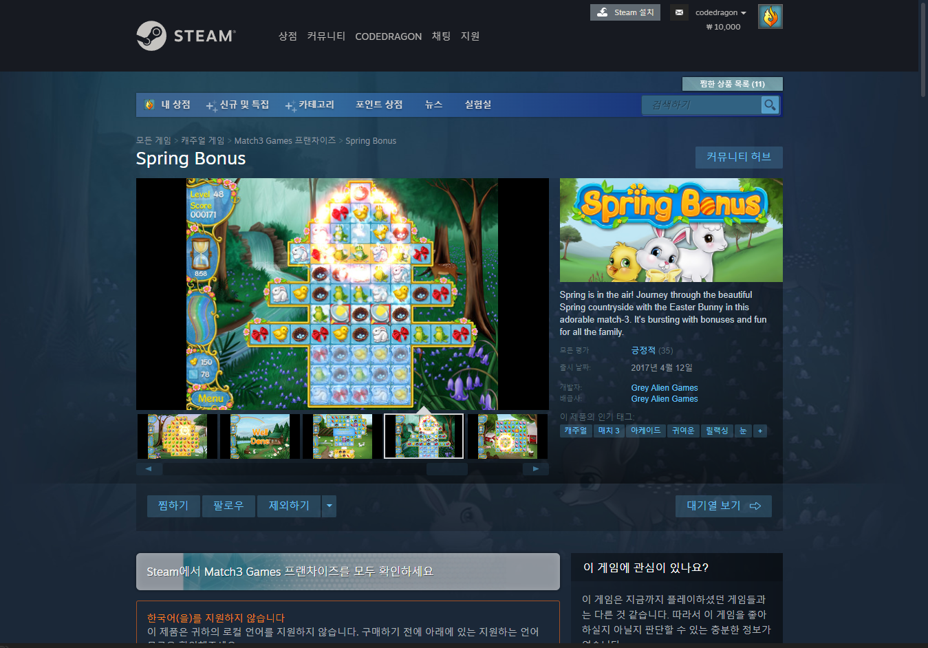This screenshot has height=648, width=928.
Task: Open the 뉴스 tab
Action: (433, 105)
